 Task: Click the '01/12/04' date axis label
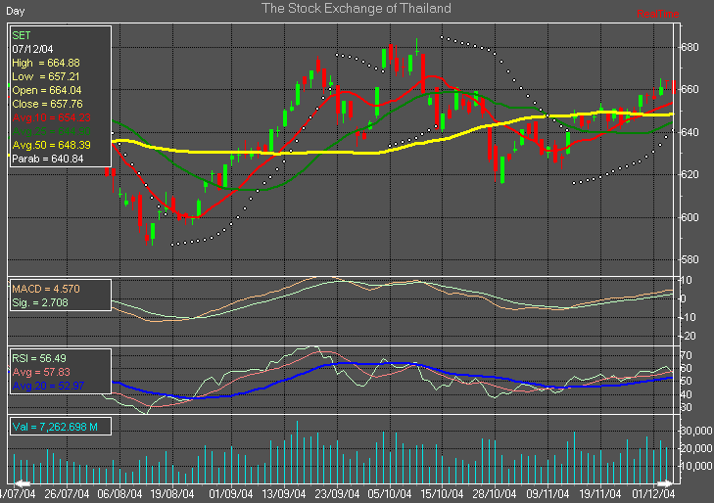pos(653,494)
